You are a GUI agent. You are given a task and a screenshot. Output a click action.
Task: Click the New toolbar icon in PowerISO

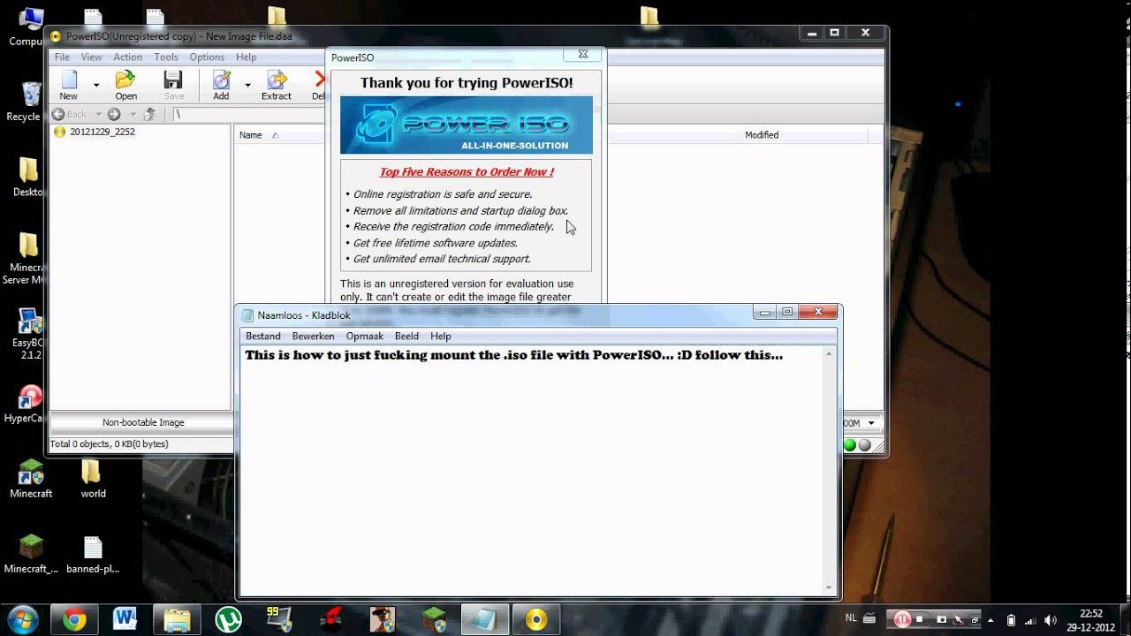point(69,80)
